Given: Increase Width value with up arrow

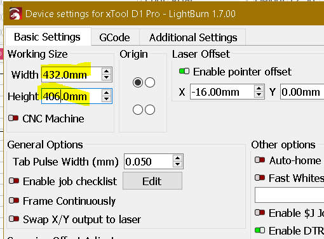Looking at the screenshot, I should click(106, 71).
